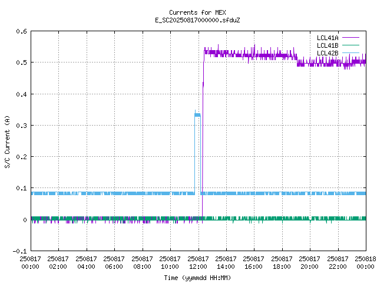377x283 pixels.
Task: Click the 04:00 x-axis tick label
Action: tap(86, 266)
